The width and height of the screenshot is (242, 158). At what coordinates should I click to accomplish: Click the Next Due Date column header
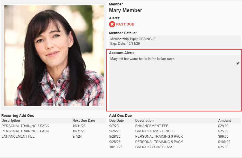coord(84,121)
